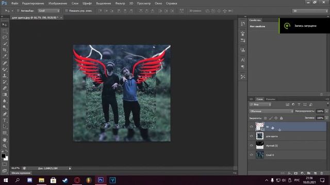Select the Rectangle shape tool
Screen dimensions: 330x185
pos(5,133)
